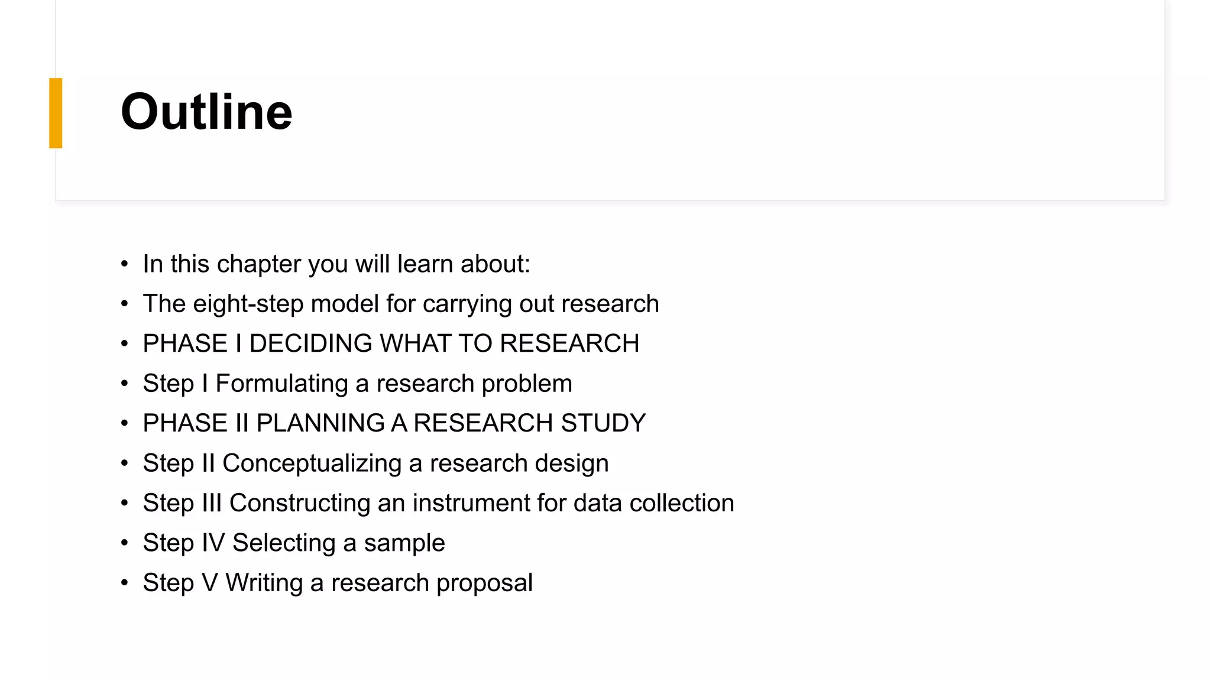Click the bullet before "Step IV Selecting"

click(124, 543)
